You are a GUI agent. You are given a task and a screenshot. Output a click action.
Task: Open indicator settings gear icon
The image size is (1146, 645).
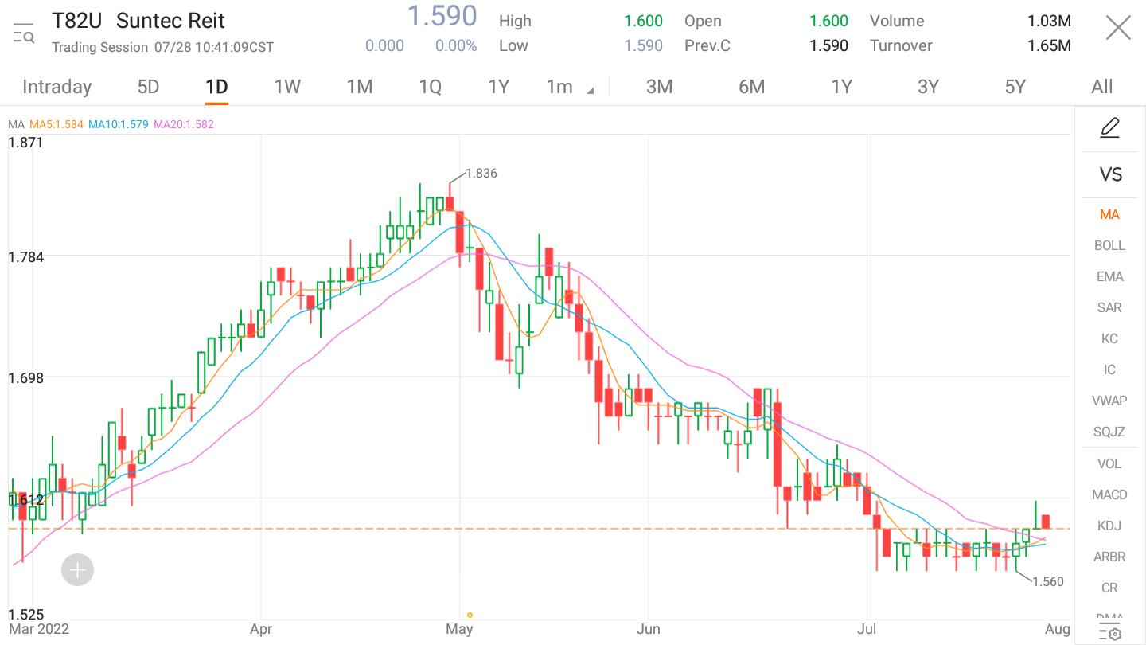tap(1110, 634)
